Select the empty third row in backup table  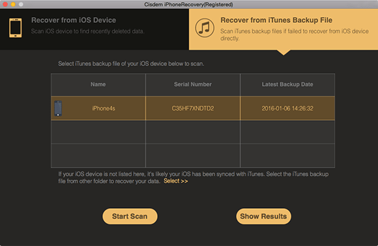click(x=193, y=155)
